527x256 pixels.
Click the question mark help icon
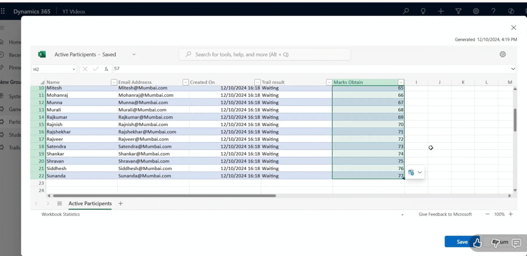coord(494,11)
